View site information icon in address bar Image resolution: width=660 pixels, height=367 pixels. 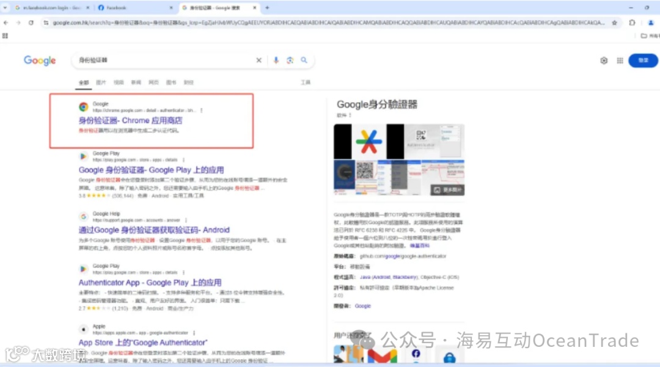point(46,23)
